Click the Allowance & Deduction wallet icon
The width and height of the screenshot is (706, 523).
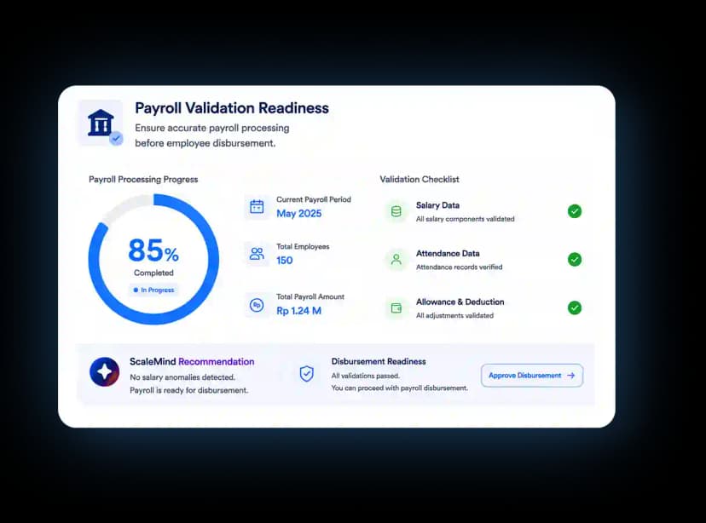point(396,308)
